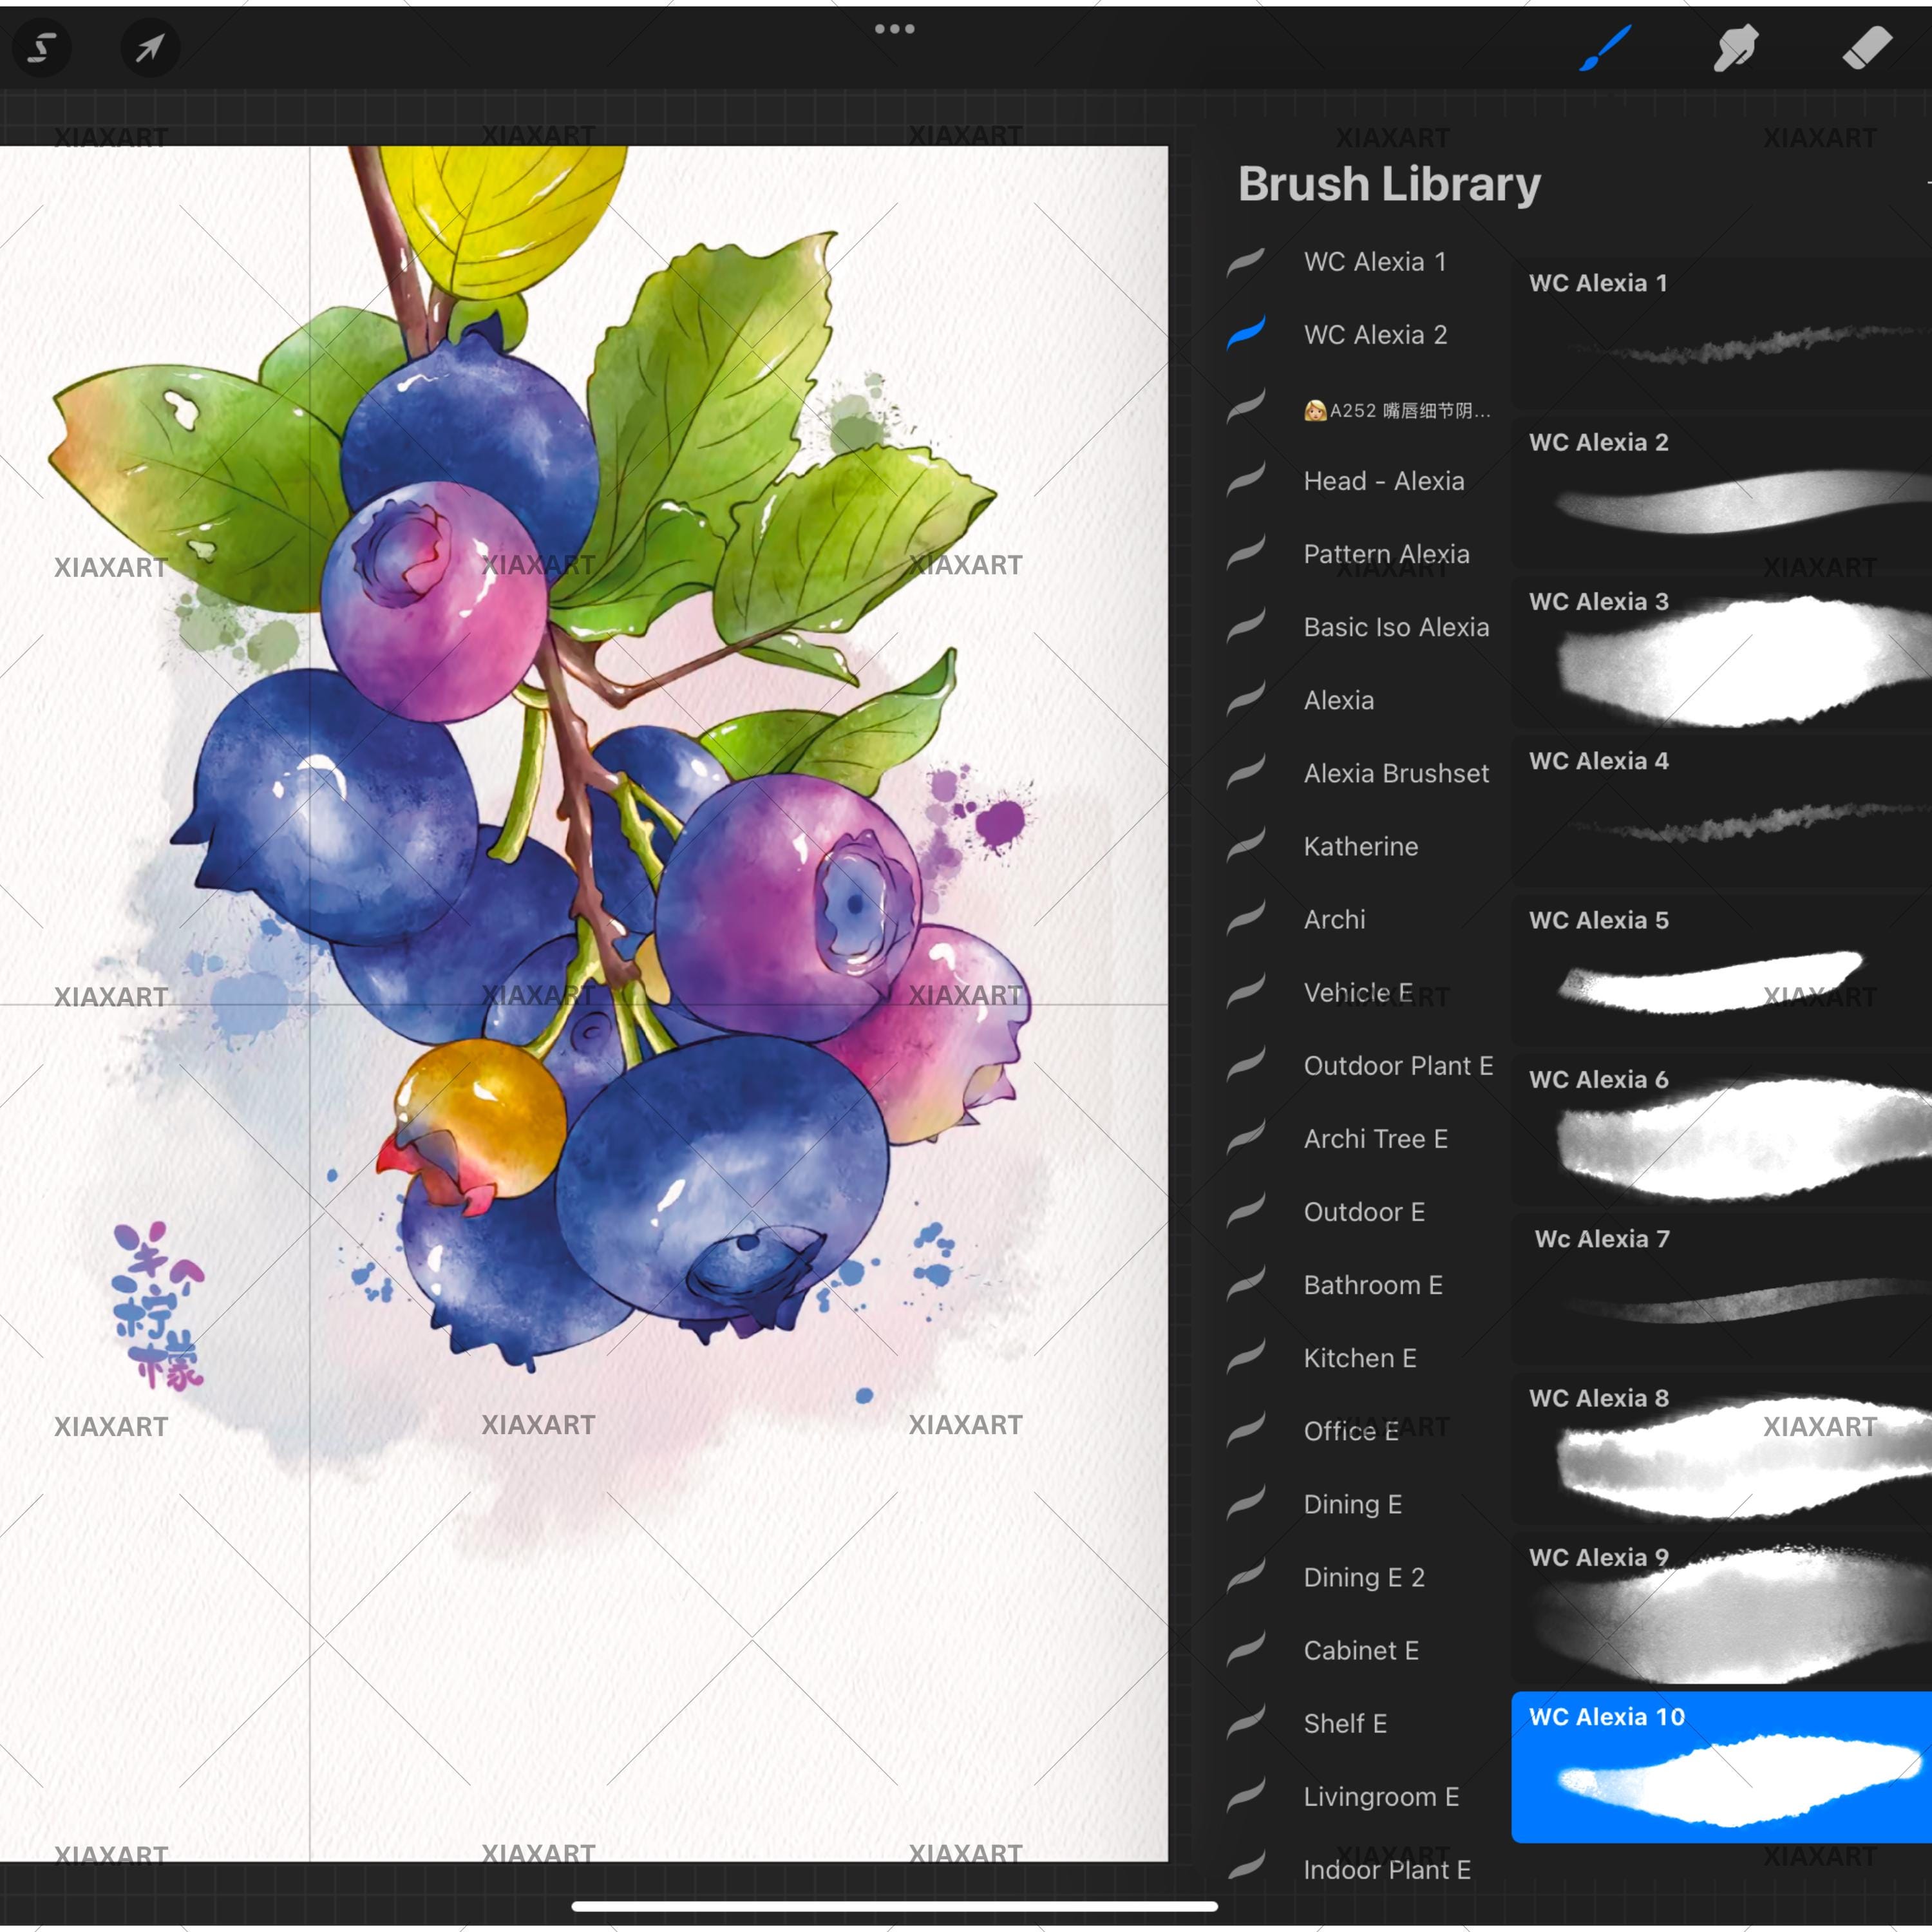Tap the brush icon beside Outdoor E
The width and height of the screenshot is (1932, 1932).
(x=1246, y=1211)
